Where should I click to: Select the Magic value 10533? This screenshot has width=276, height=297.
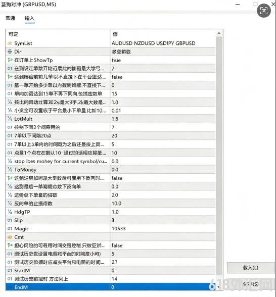pos(163,228)
